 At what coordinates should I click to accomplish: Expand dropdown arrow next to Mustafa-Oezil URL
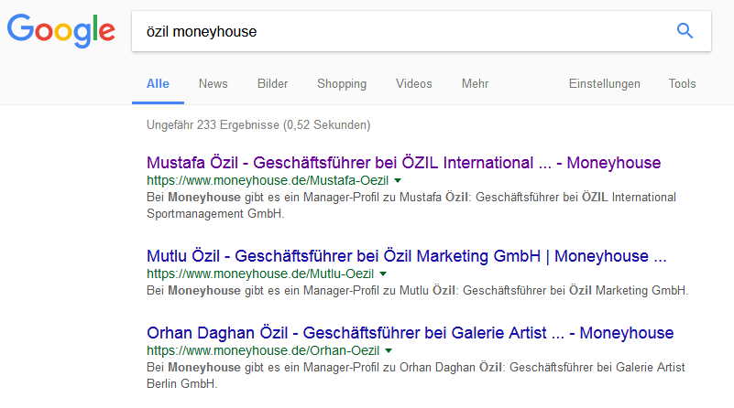tap(398, 180)
